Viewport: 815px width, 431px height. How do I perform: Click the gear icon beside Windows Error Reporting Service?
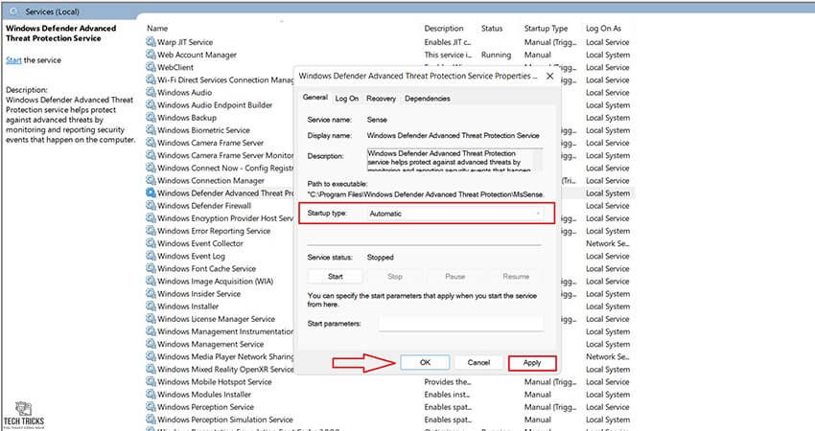pos(151,231)
